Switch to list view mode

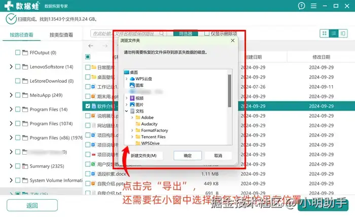(x=334, y=33)
